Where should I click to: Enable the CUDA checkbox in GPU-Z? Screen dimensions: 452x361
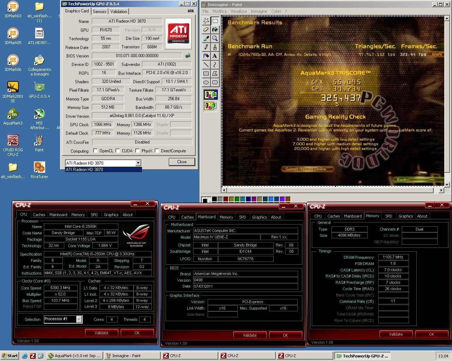coord(118,151)
